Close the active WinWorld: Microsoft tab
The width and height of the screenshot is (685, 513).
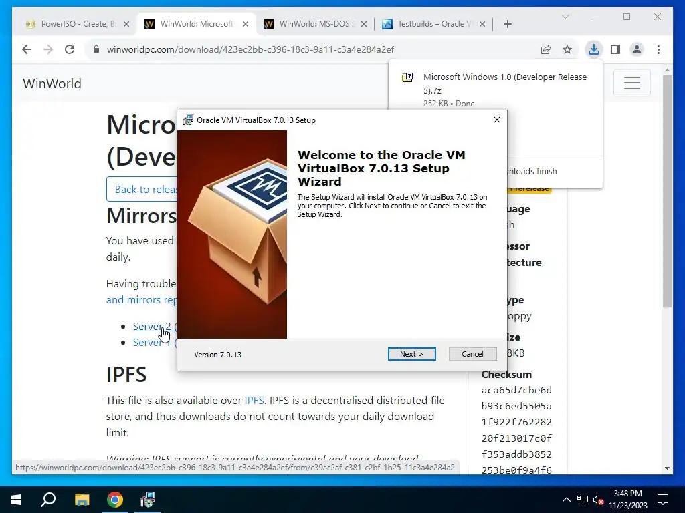click(246, 24)
